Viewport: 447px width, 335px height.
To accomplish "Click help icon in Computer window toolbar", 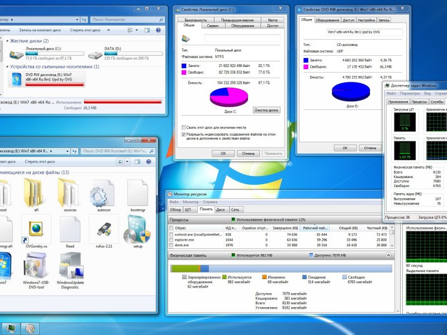I will (158, 30).
